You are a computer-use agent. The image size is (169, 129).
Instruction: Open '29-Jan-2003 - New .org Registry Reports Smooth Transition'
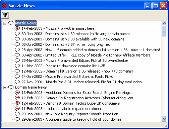tap(70, 114)
